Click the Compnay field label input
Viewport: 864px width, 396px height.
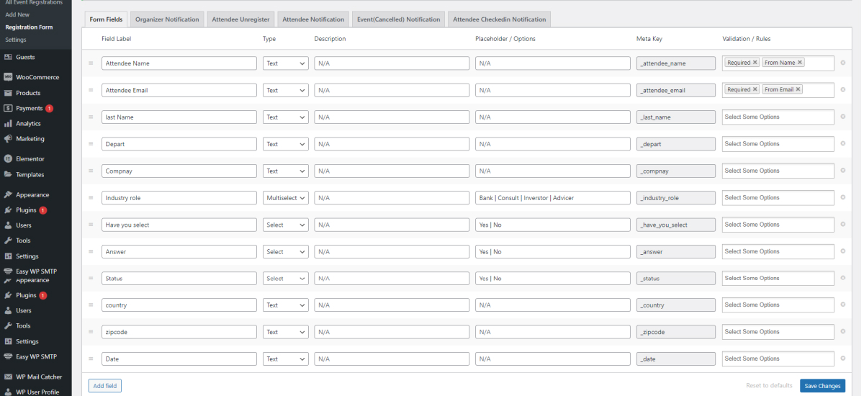tap(179, 171)
